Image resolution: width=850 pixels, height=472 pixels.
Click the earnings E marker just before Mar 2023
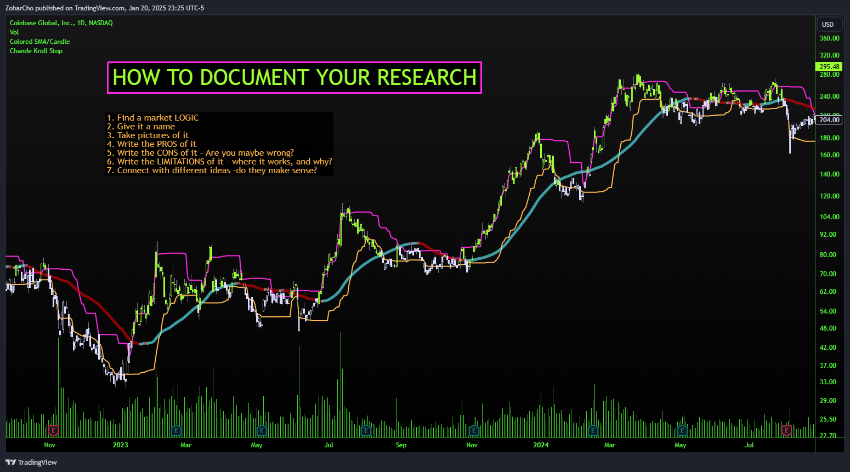(x=177, y=430)
